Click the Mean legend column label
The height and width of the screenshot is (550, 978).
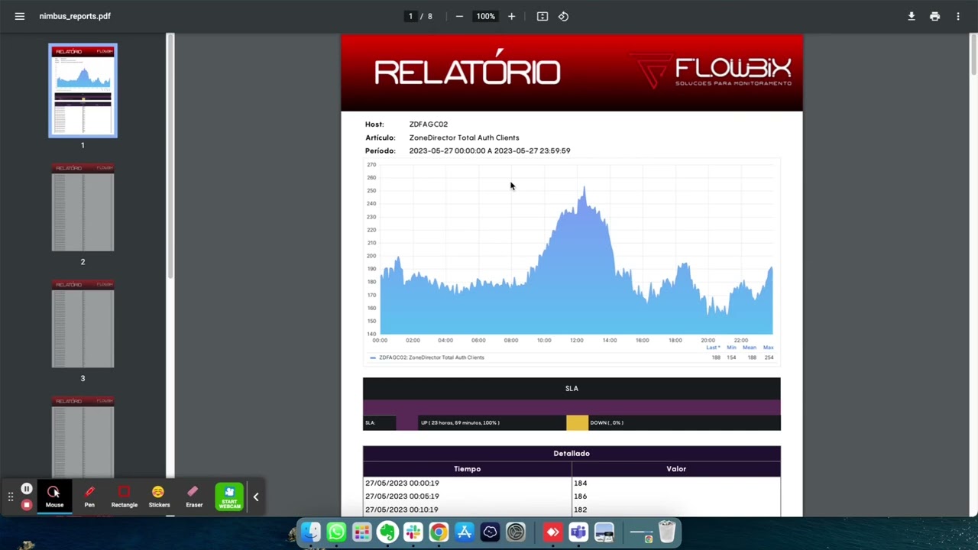click(x=750, y=348)
